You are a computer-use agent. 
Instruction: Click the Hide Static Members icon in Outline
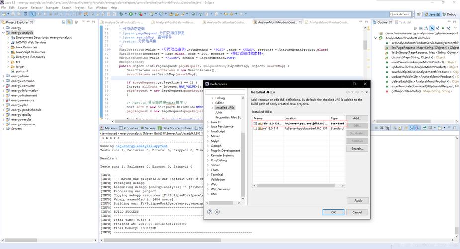[437, 28]
